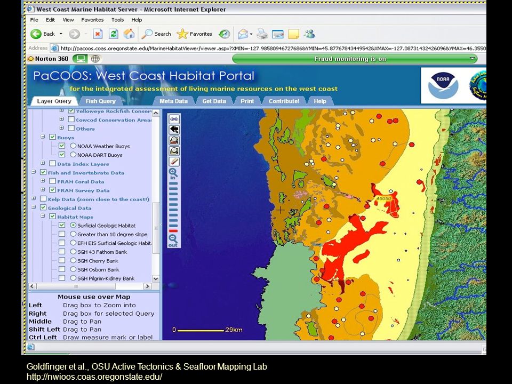The width and height of the screenshot is (512, 384).
Task: Click the Norton 360 globe icon
Action: coord(95,59)
